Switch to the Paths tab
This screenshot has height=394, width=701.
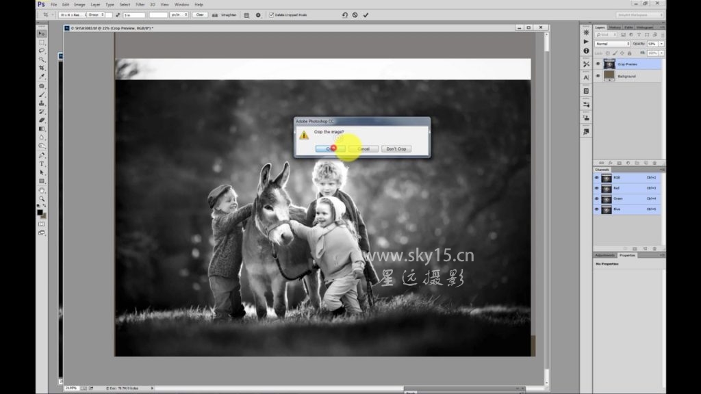tap(628, 27)
